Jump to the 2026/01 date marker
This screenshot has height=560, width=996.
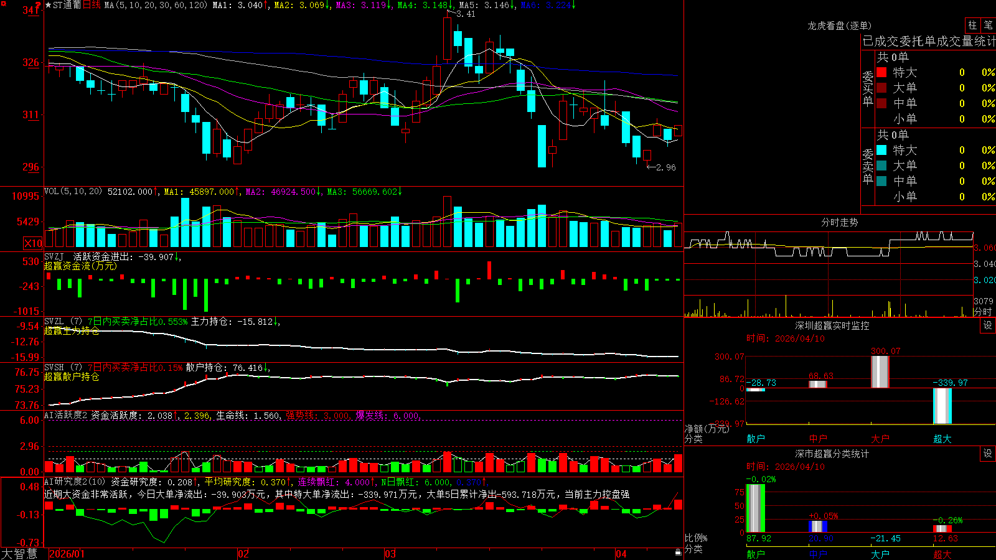point(67,554)
